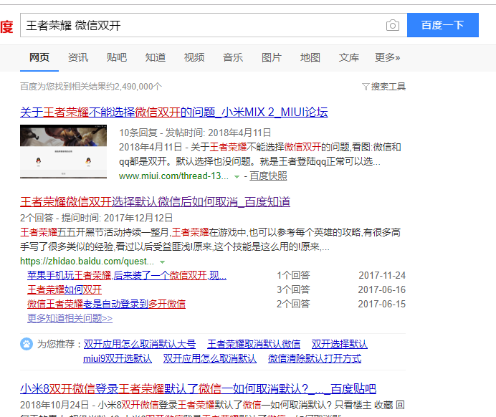Click text 10条回复 - 发帖时间: 2018年4月11日

click(195, 133)
